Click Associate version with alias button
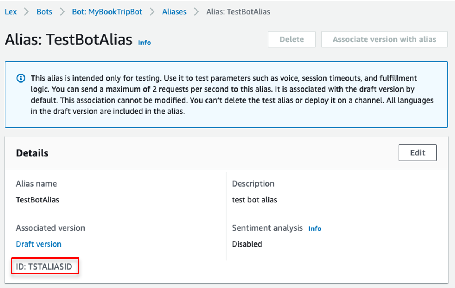Screen dimensions: 455x288 [x=384, y=39]
